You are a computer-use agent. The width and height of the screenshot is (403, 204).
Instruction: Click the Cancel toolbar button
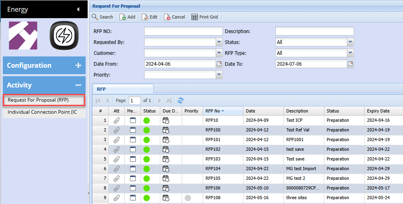point(174,17)
